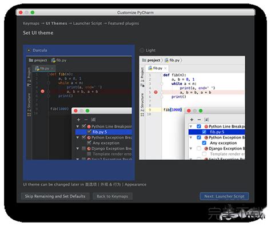Toggle Template render error checkbox in Light preview

(204, 154)
